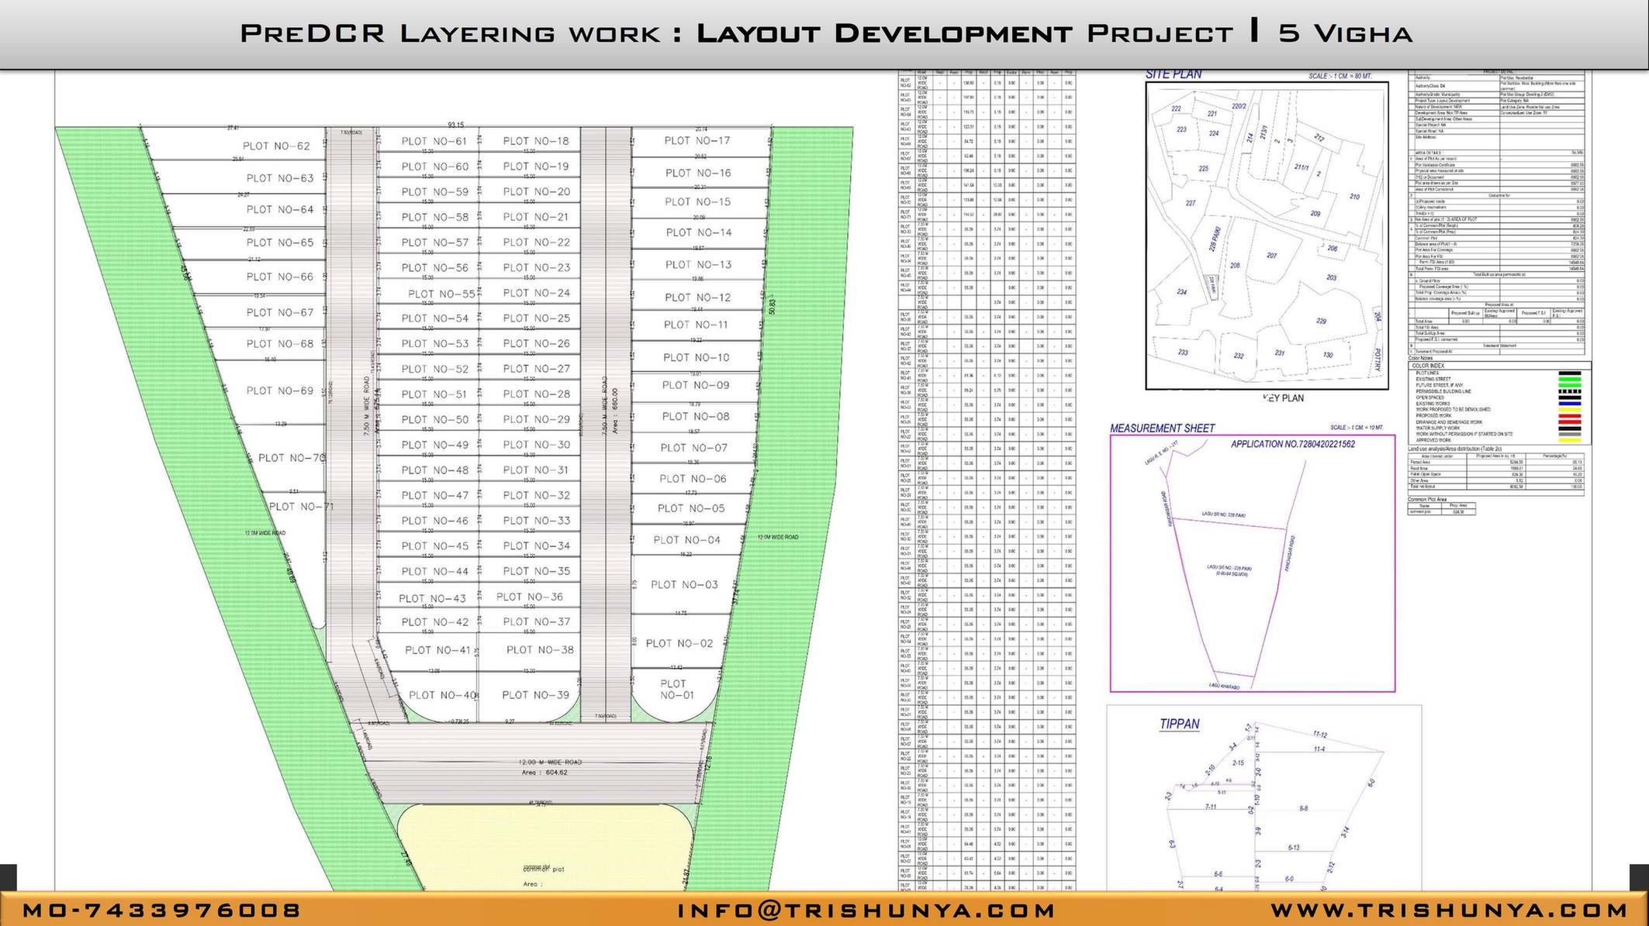Click the green Existing Street color swatch

pyautogui.click(x=1570, y=379)
